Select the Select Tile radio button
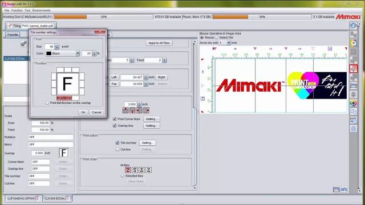The image size is (365, 205). click(217, 38)
